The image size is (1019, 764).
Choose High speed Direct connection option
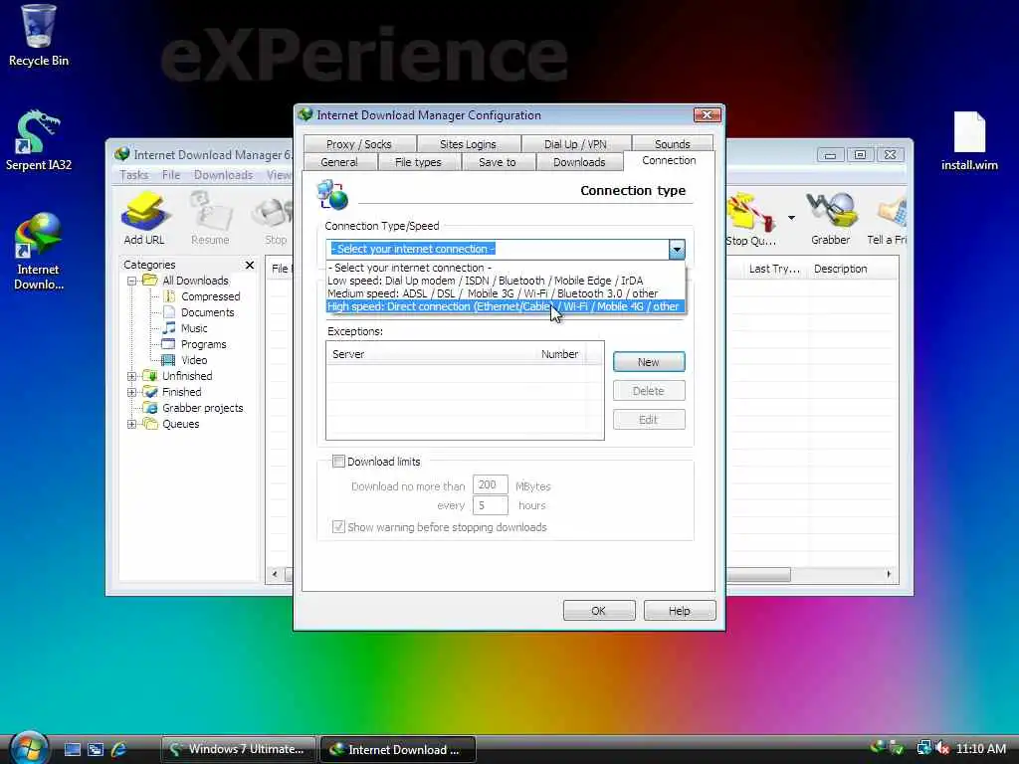point(506,306)
